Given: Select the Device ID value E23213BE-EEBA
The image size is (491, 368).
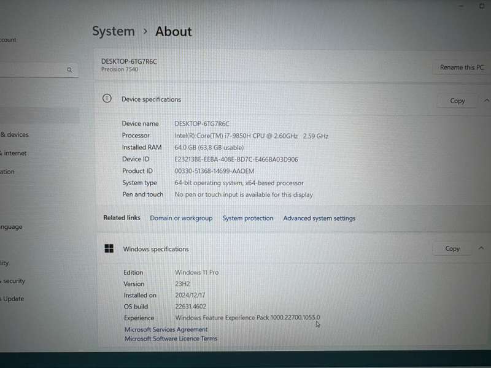Looking at the screenshot, I should point(236,159).
